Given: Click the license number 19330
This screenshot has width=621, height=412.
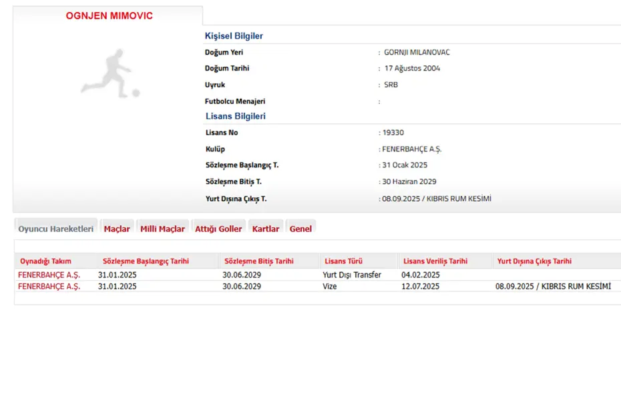Looking at the screenshot, I should (393, 133).
